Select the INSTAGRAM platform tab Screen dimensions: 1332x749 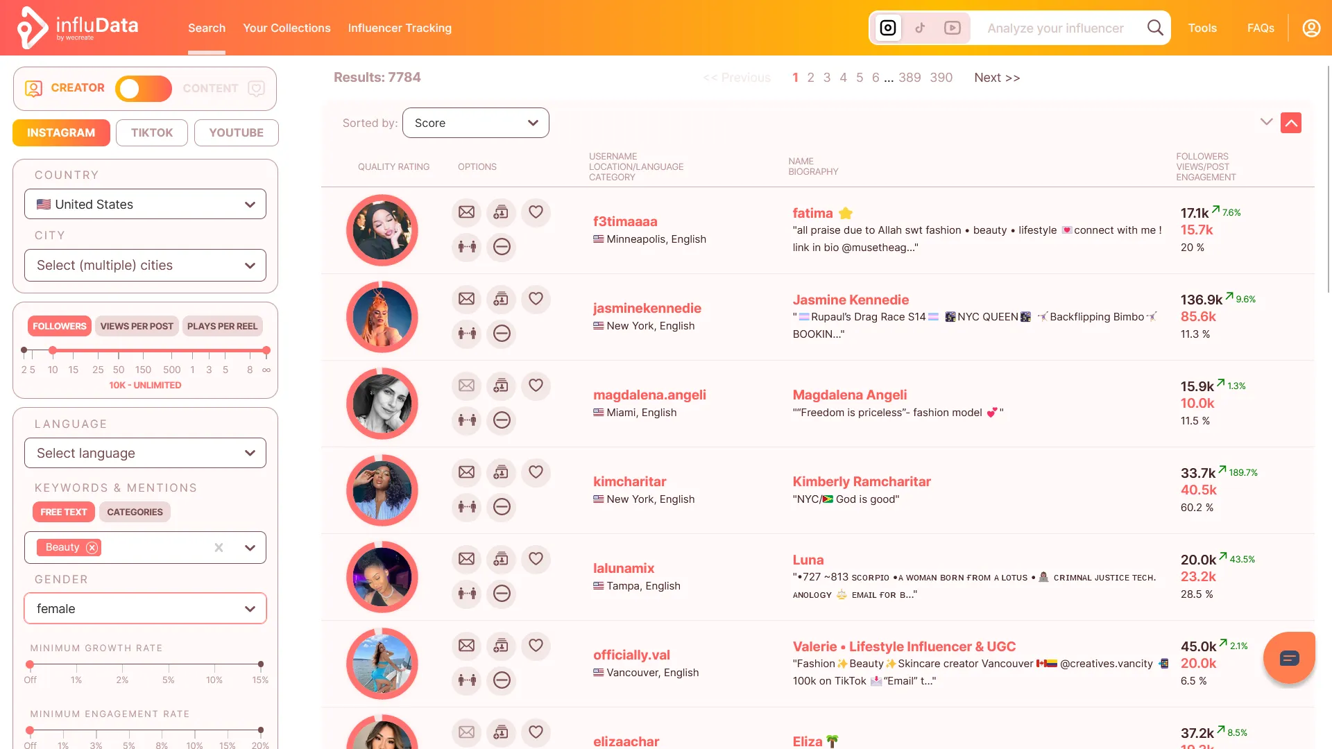(x=61, y=133)
